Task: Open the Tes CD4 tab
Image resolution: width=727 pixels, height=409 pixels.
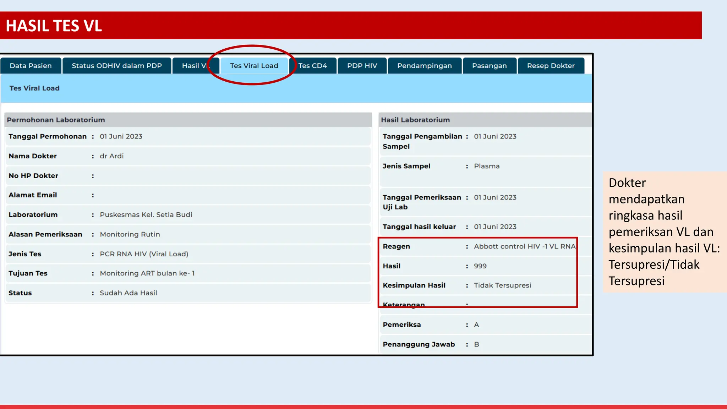Action: pyautogui.click(x=313, y=66)
